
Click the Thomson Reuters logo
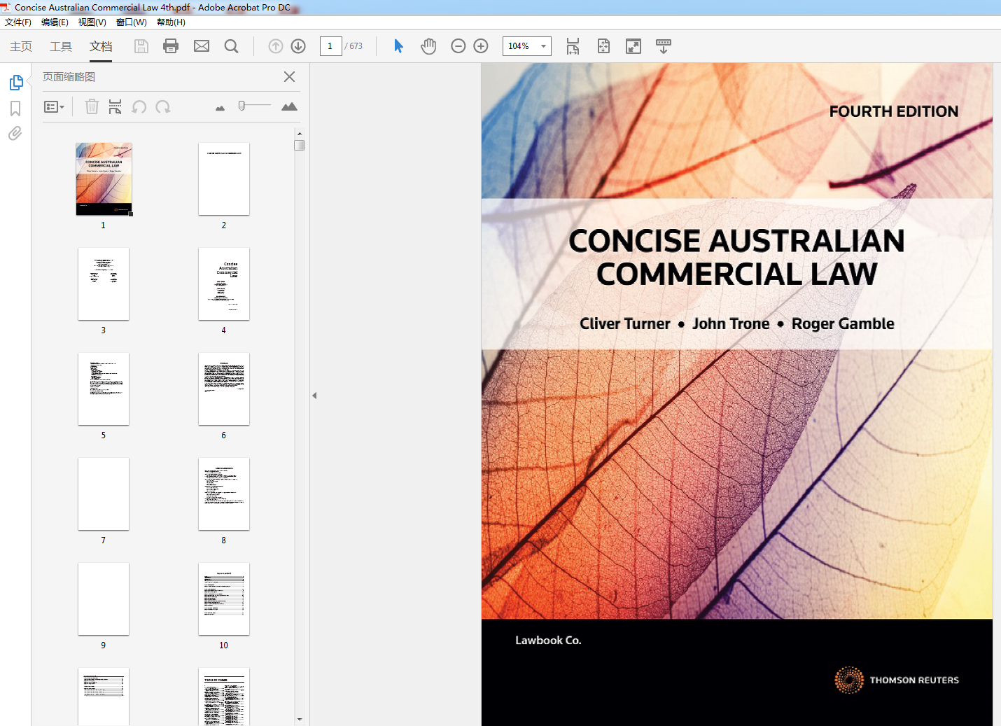coord(897,680)
